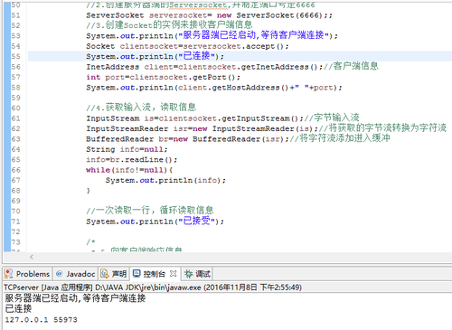The width and height of the screenshot is (452, 330).
Task: Click console output line '已连接'
Action: pos(18,308)
